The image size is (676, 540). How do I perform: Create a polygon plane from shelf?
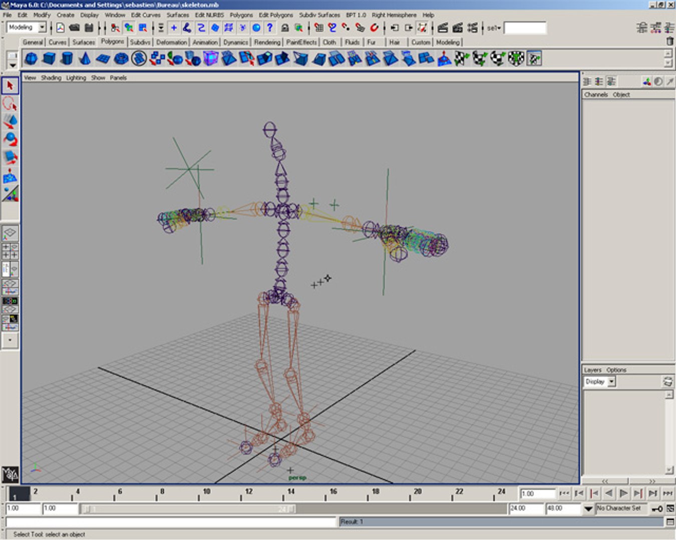(103, 58)
